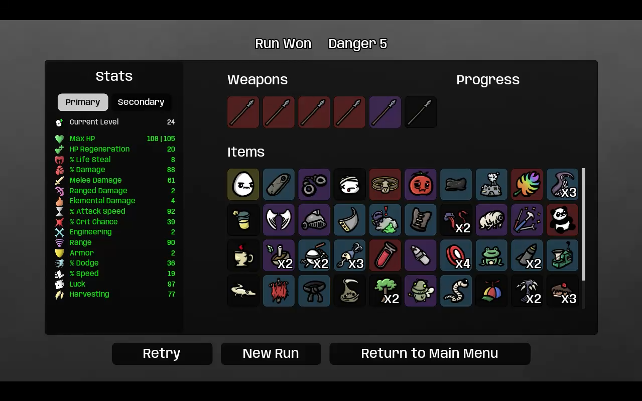Switch to the Primary stats tab
This screenshot has height=401, width=642.
click(x=83, y=102)
